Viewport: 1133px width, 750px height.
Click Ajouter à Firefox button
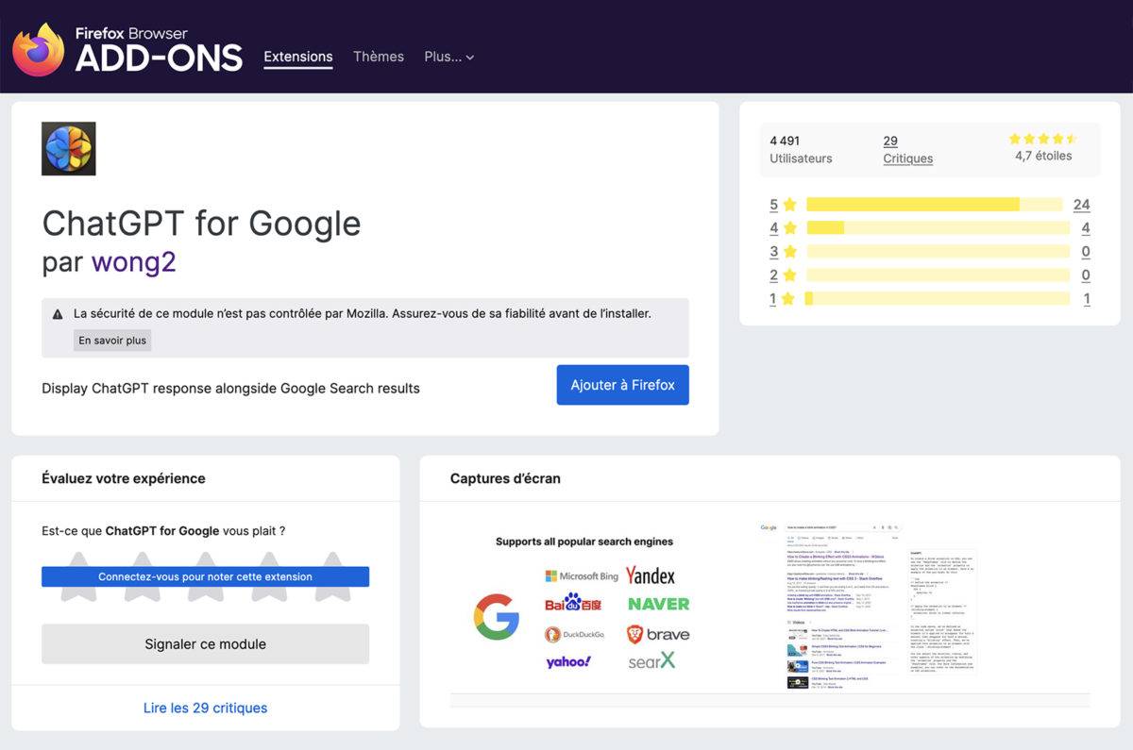point(623,385)
